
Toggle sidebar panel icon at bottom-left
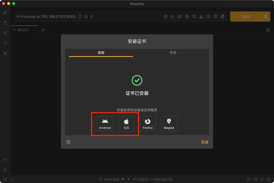[x=5, y=179]
